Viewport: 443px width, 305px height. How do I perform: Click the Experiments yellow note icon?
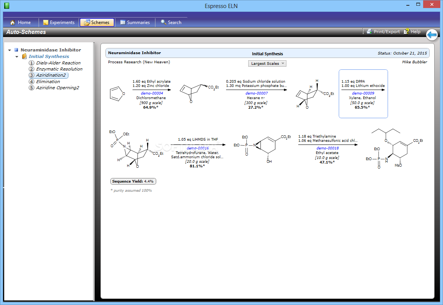click(x=45, y=22)
